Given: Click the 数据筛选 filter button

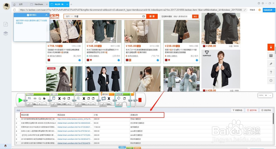Looking at the screenshot, I should (x=237, y=110).
